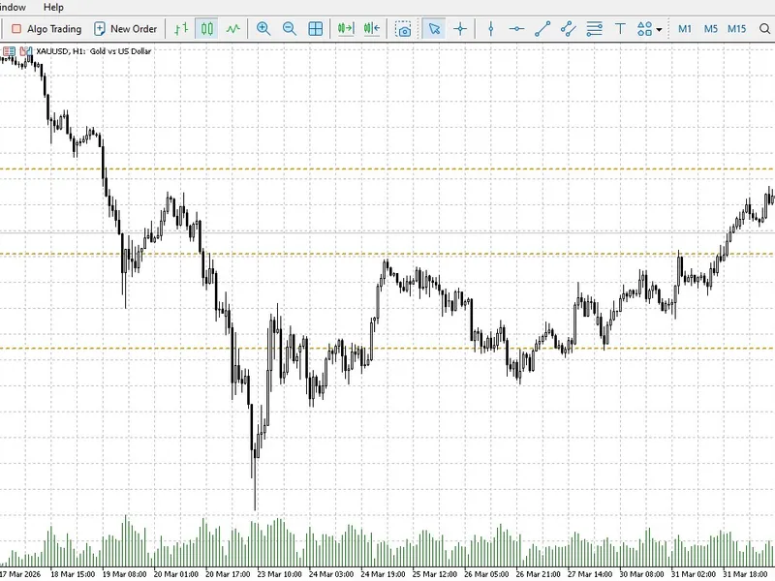Take a chart screenshot with camera icon
Image resolution: width=775 pixels, height=581 pixels.
point(403,29)
